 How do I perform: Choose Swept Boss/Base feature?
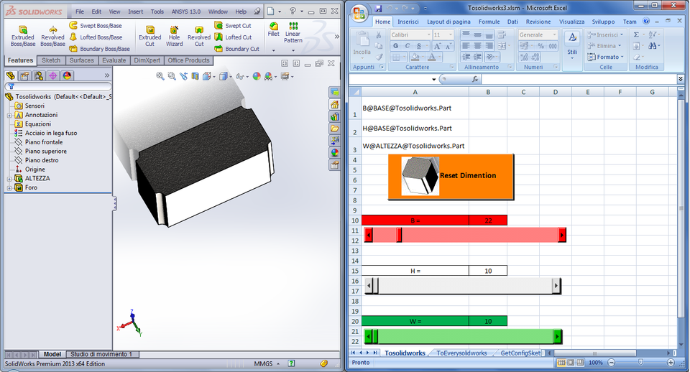[96, 26]
